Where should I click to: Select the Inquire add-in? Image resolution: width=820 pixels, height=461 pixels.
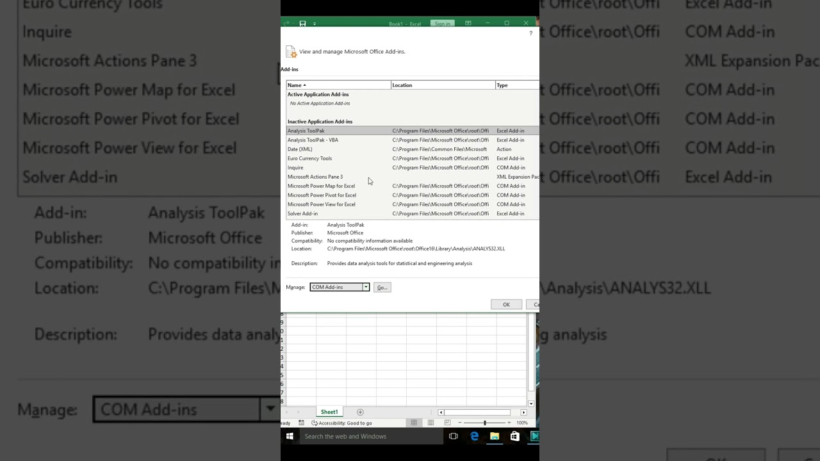[413, 168]
